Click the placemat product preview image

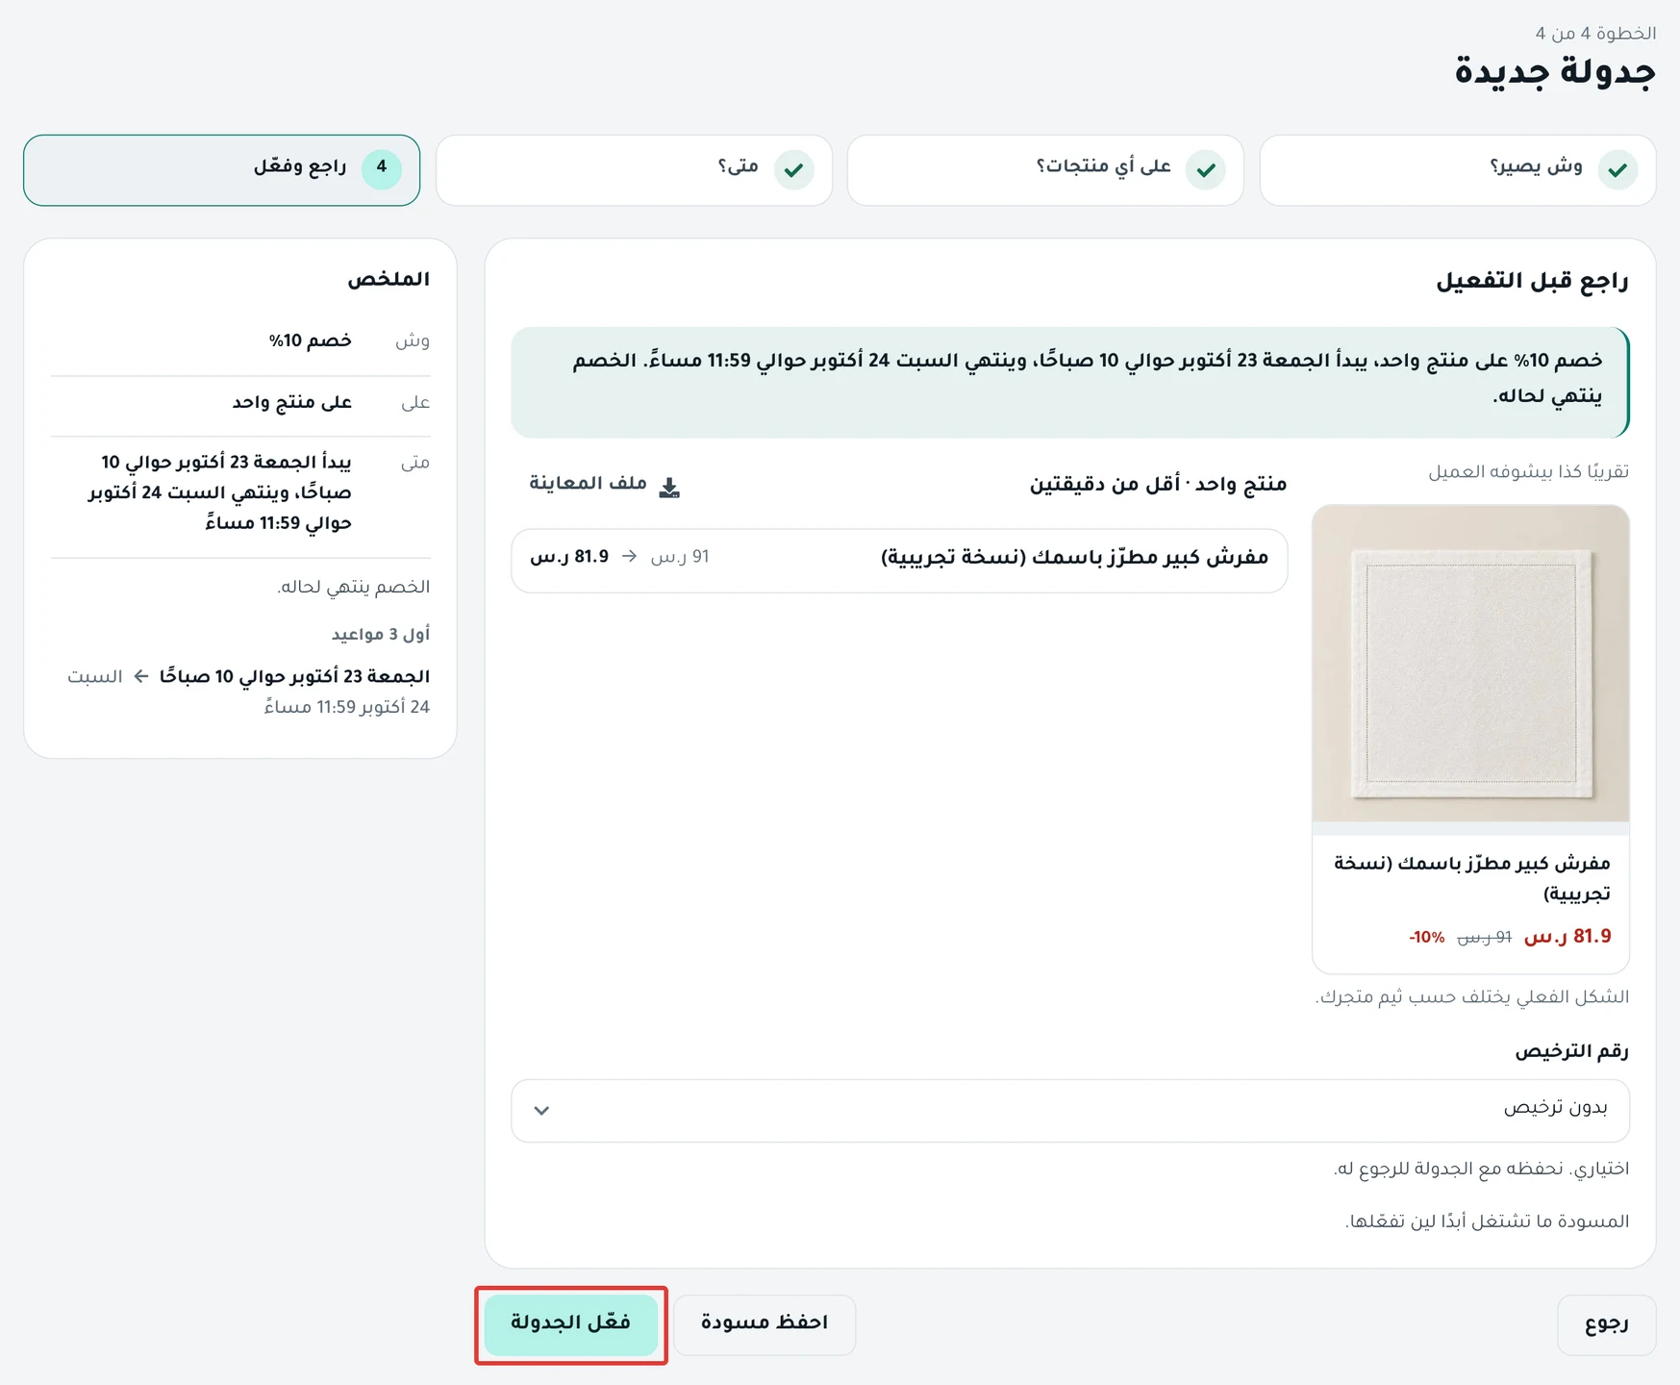[x=1470, y=664]
